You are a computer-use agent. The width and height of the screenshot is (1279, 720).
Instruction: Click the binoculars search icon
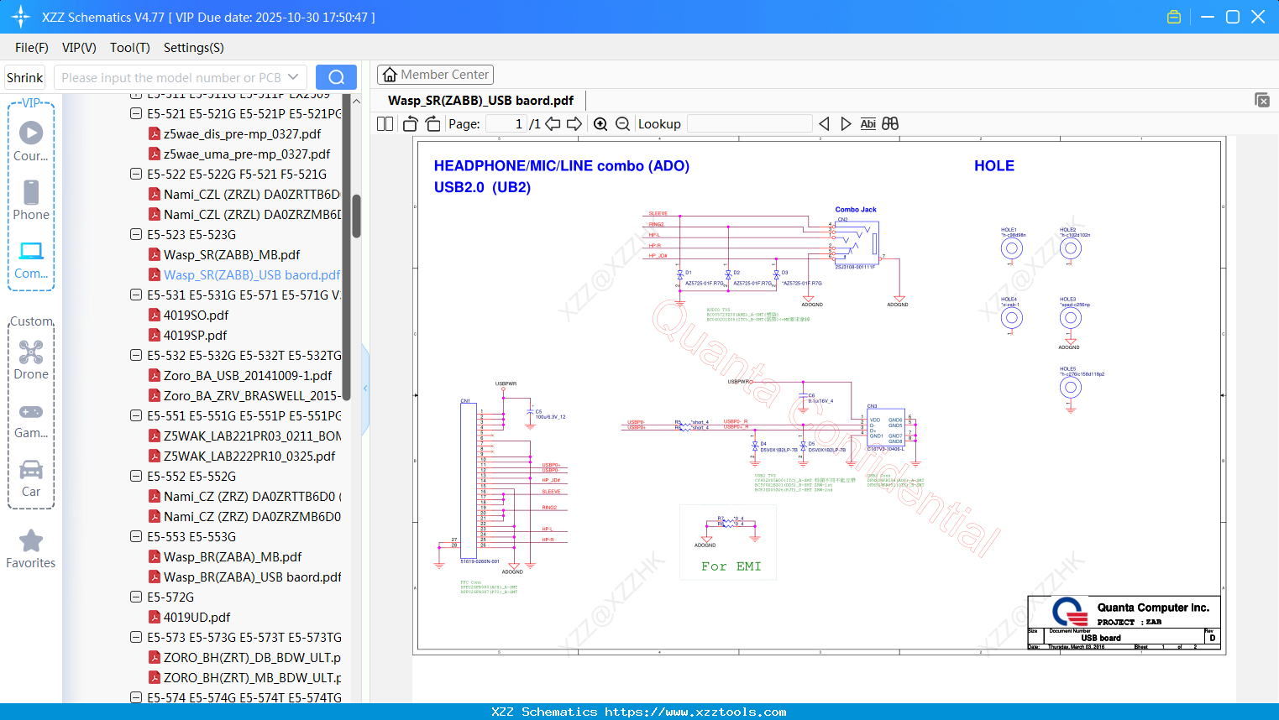pyautogui.click(x=890, y=124)
